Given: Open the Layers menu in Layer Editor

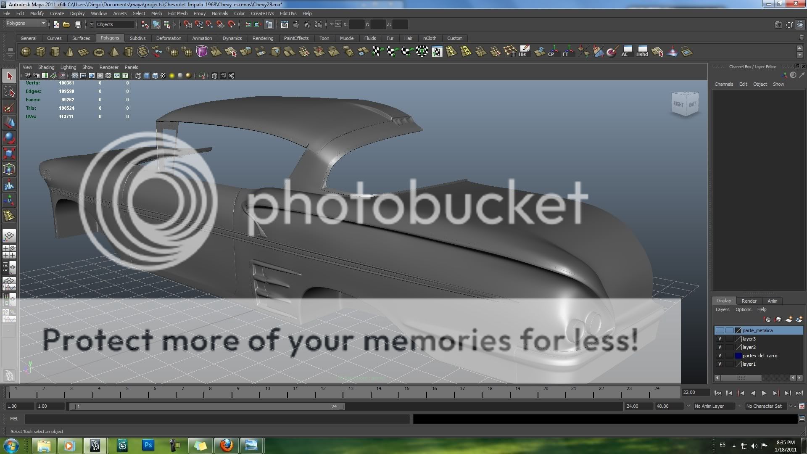Looking at the screenshot, I should tap(723, 309).
